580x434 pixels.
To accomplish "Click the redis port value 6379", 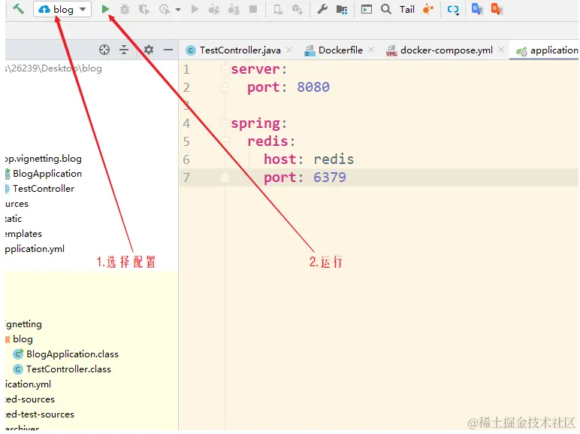I will [330, 178].
